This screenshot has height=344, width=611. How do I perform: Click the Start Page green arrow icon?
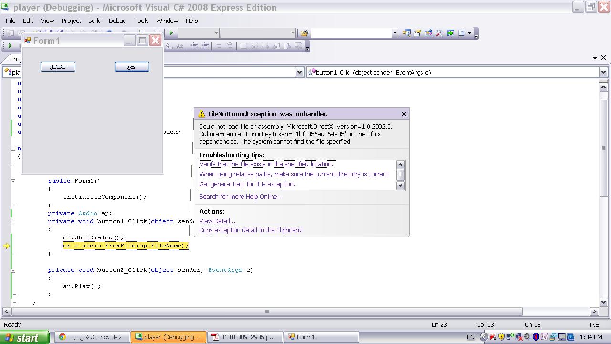click(450, 33)
